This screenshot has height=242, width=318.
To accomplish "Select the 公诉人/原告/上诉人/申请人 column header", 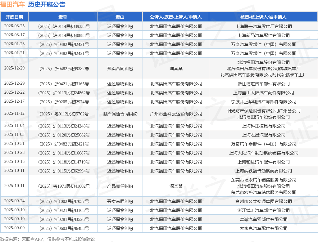I will tap(176, 17).
